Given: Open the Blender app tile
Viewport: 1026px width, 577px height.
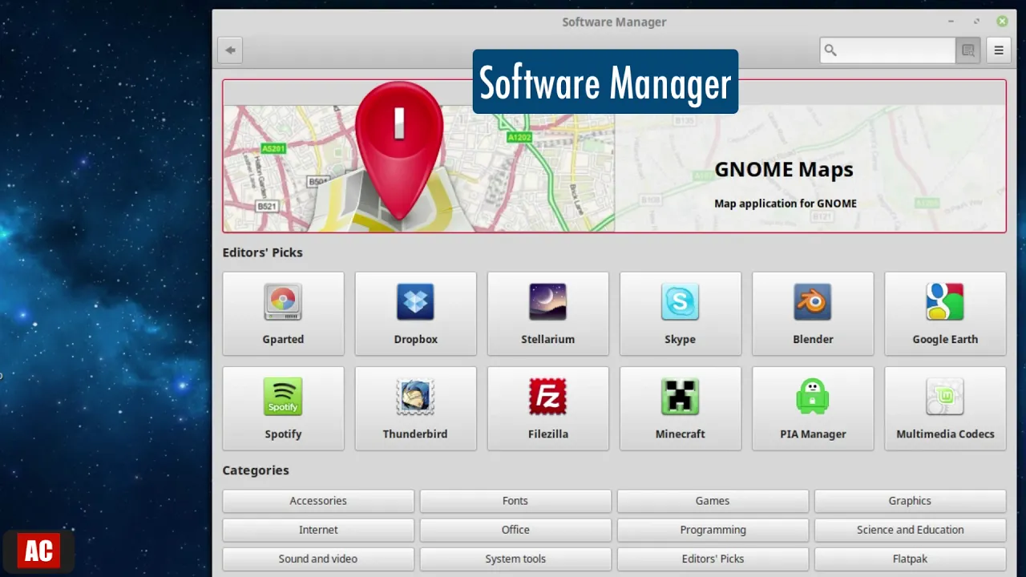Looking at the screenshot, I should [x=813, y=313].
